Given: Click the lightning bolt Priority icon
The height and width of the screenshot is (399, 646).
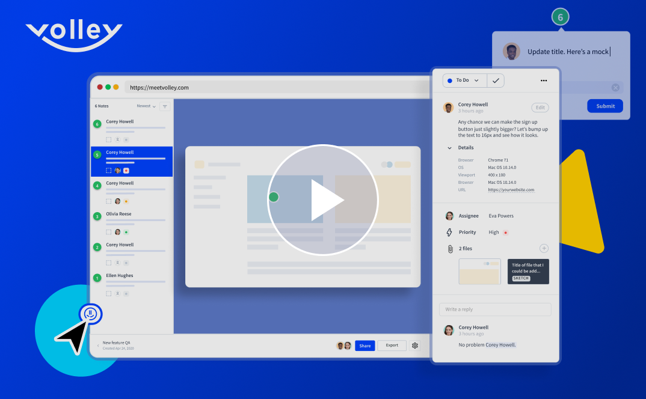Looking at the screenshot, I should (449, 233).
